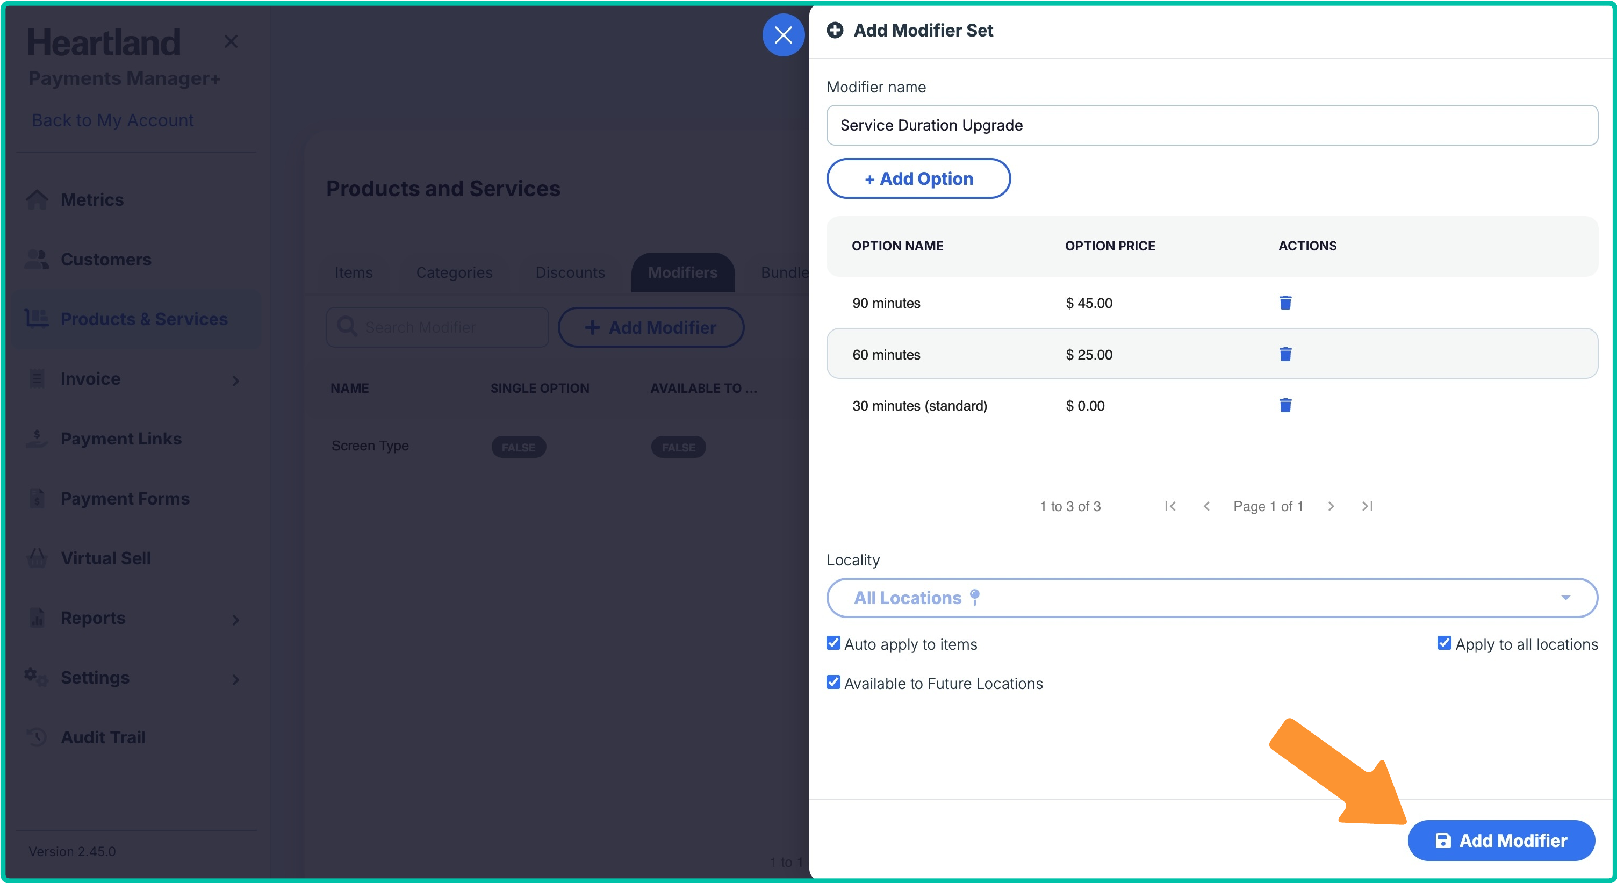Toggle Apply to all locations checkbox
Viewport: 1617px width, 883px height.
coord(1444,643)
